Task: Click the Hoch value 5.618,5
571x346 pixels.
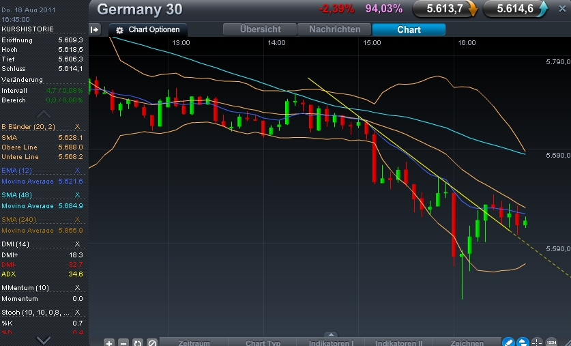Action: pos(71,50)
